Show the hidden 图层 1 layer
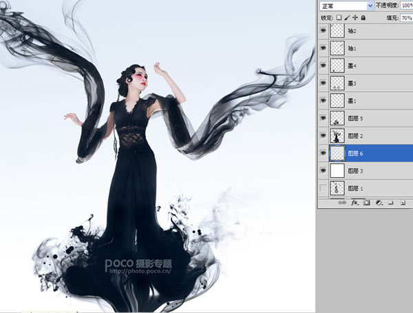 coord(323,188)
